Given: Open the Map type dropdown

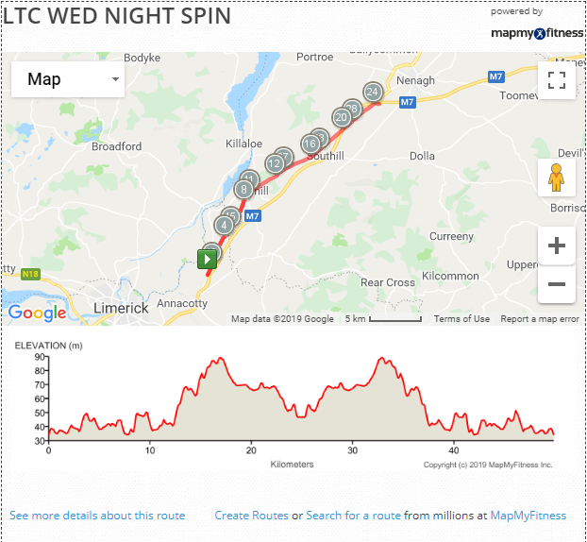Looking at the screenshot, I should tap(68, 79).
